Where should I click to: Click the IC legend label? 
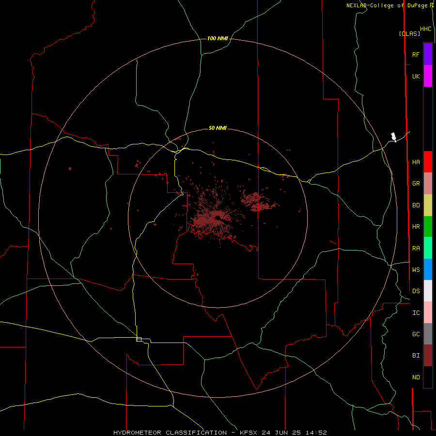click(x=416, y=313)
